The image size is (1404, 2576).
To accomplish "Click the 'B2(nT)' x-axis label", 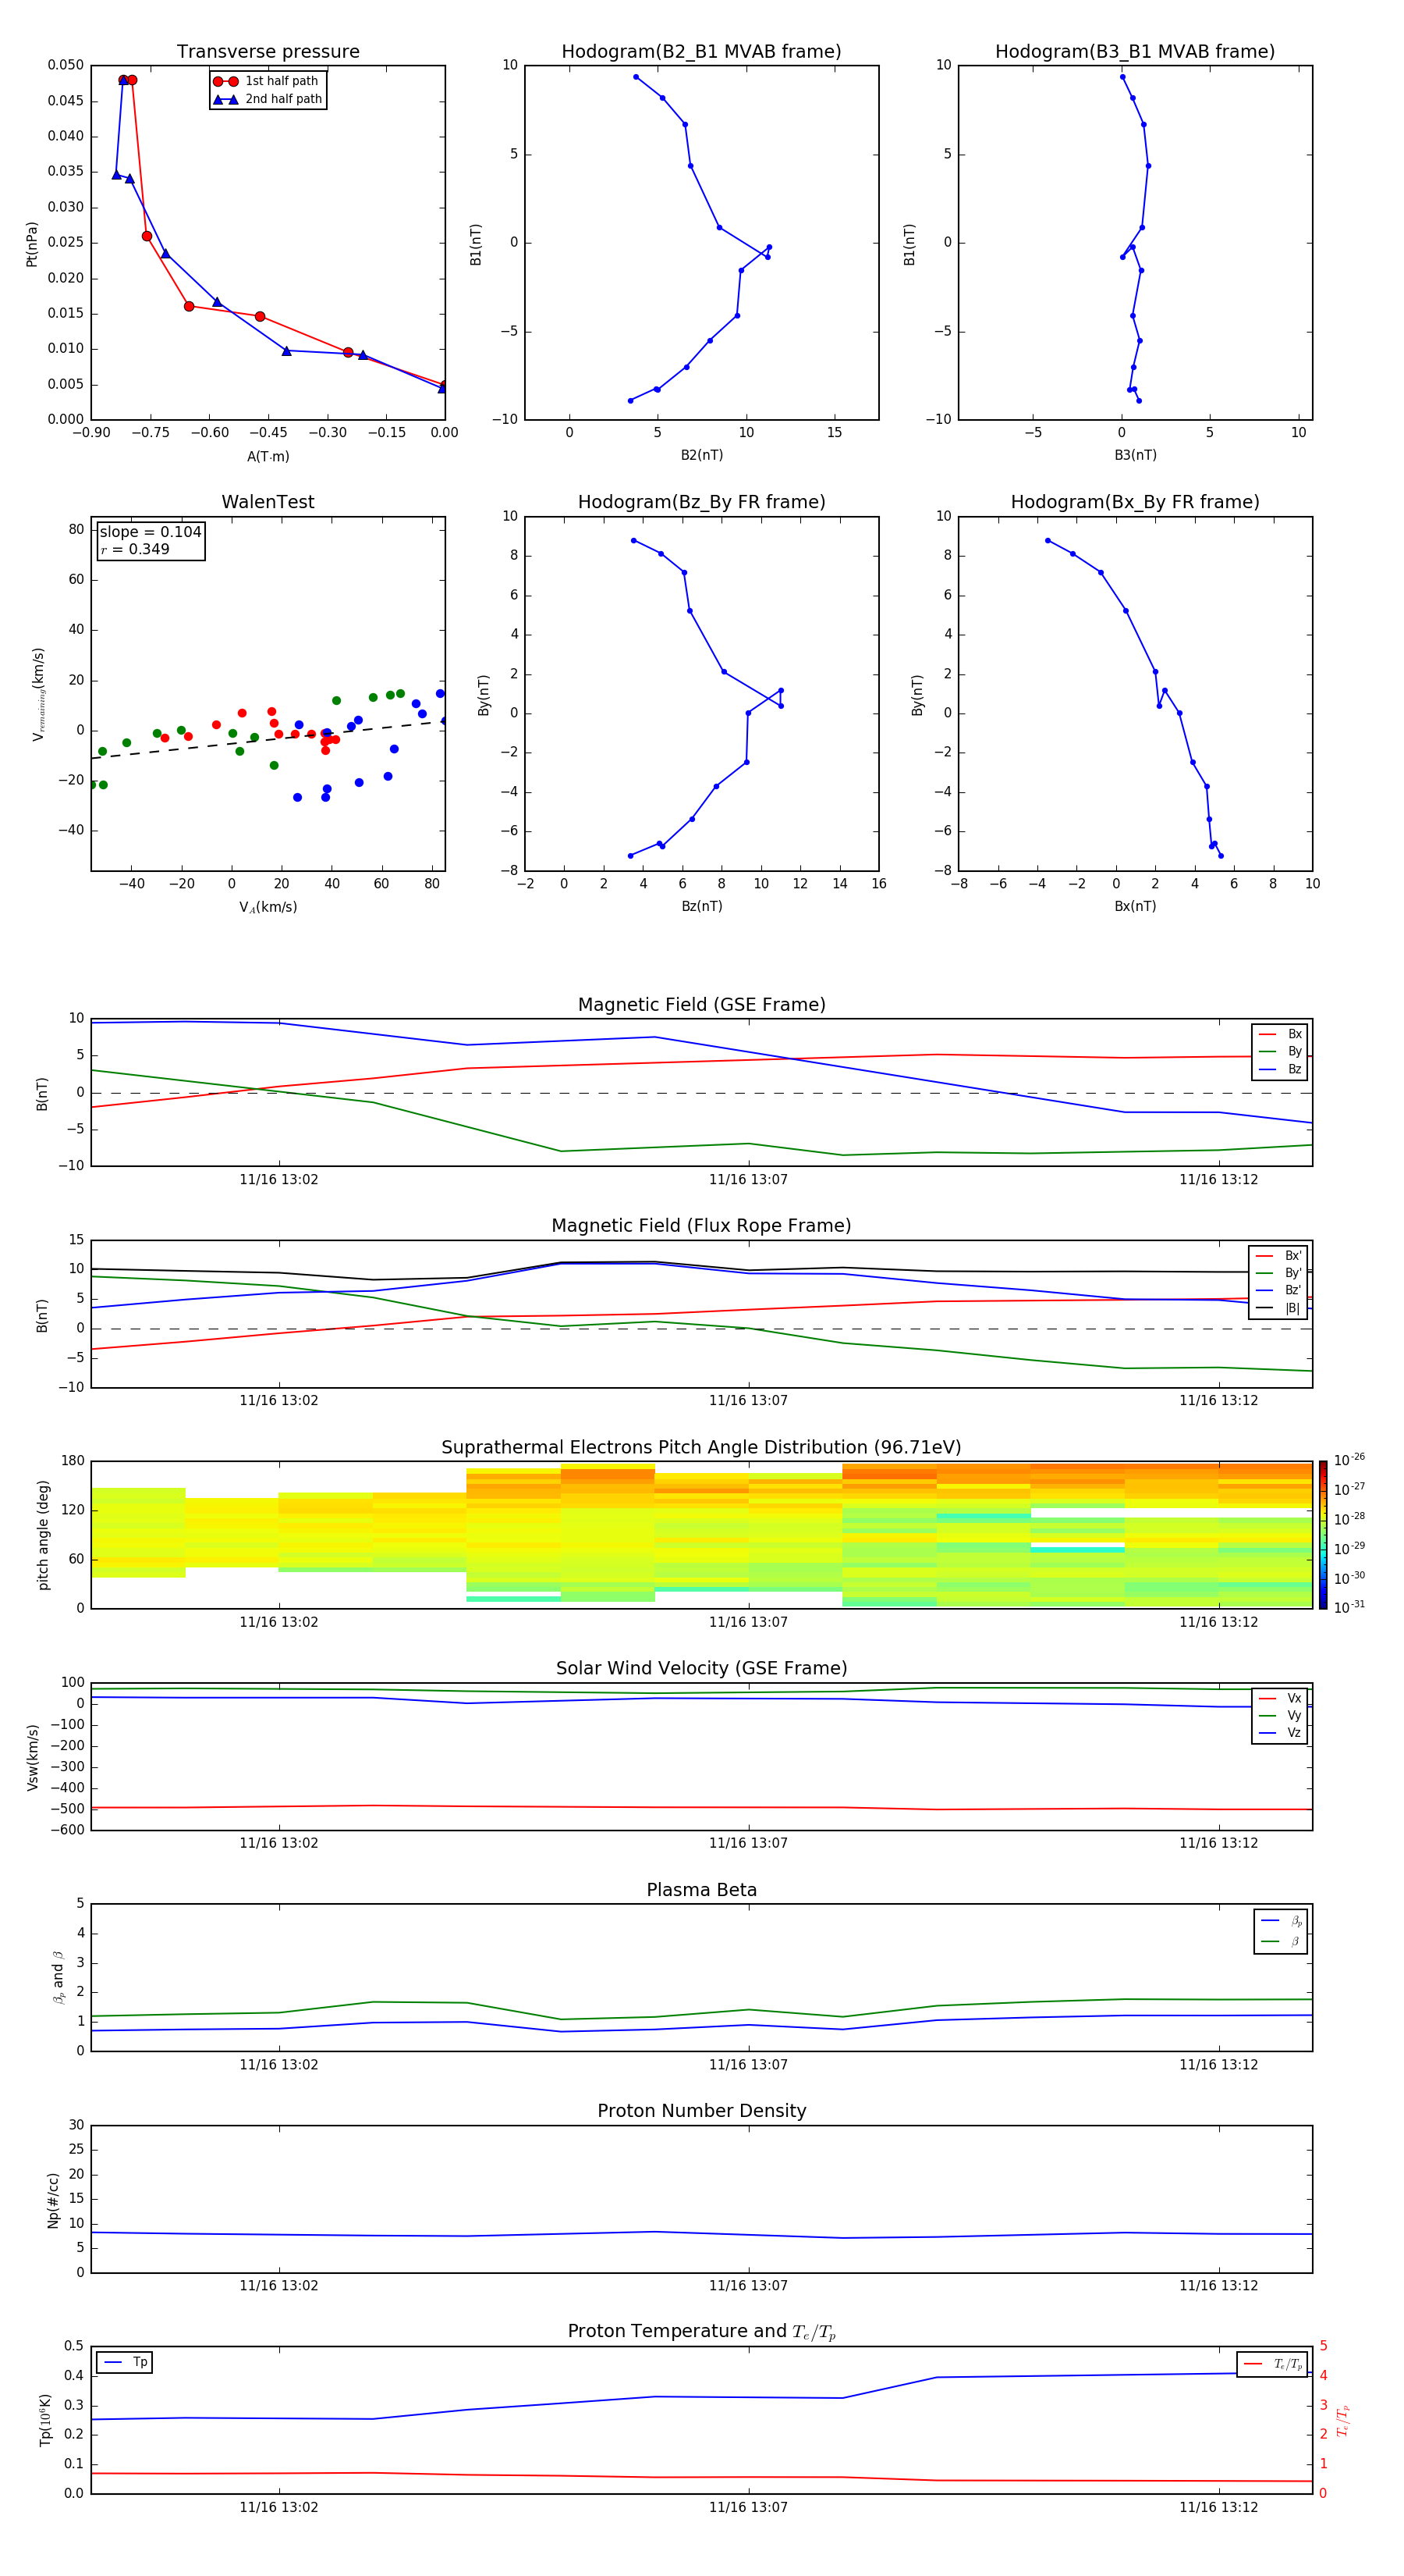I will pos(701,455).
